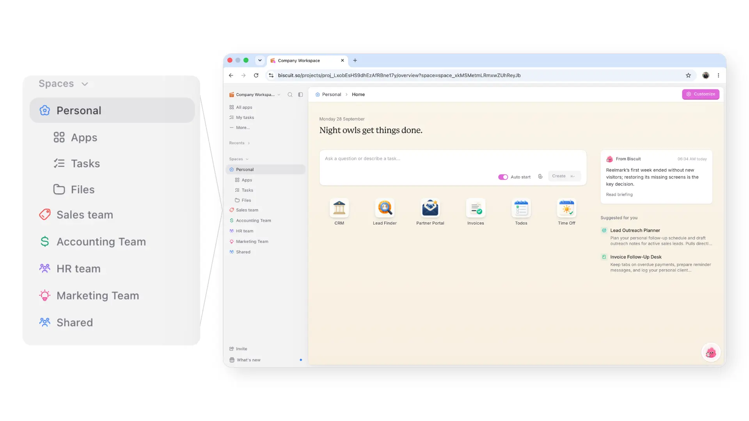Toggle the Auto start switch
This screenshot has height=421, width=749.
503,177
